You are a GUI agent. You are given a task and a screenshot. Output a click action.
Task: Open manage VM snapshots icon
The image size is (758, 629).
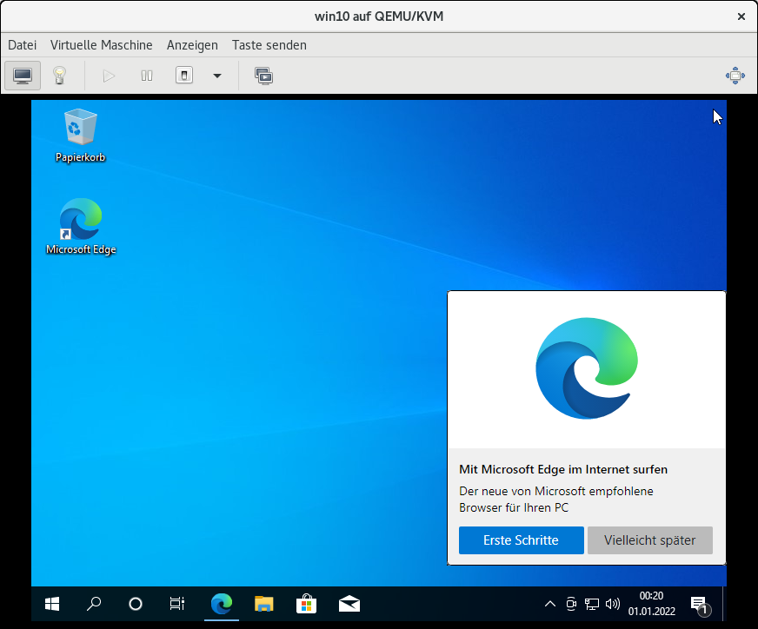point(264,76)
